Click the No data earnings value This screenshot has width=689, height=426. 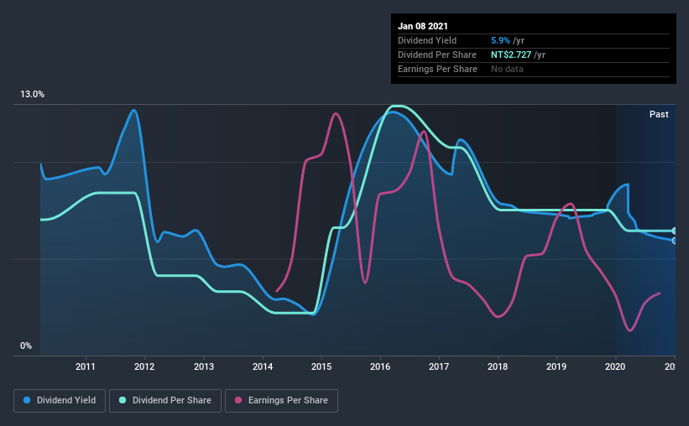pos(507,69)
